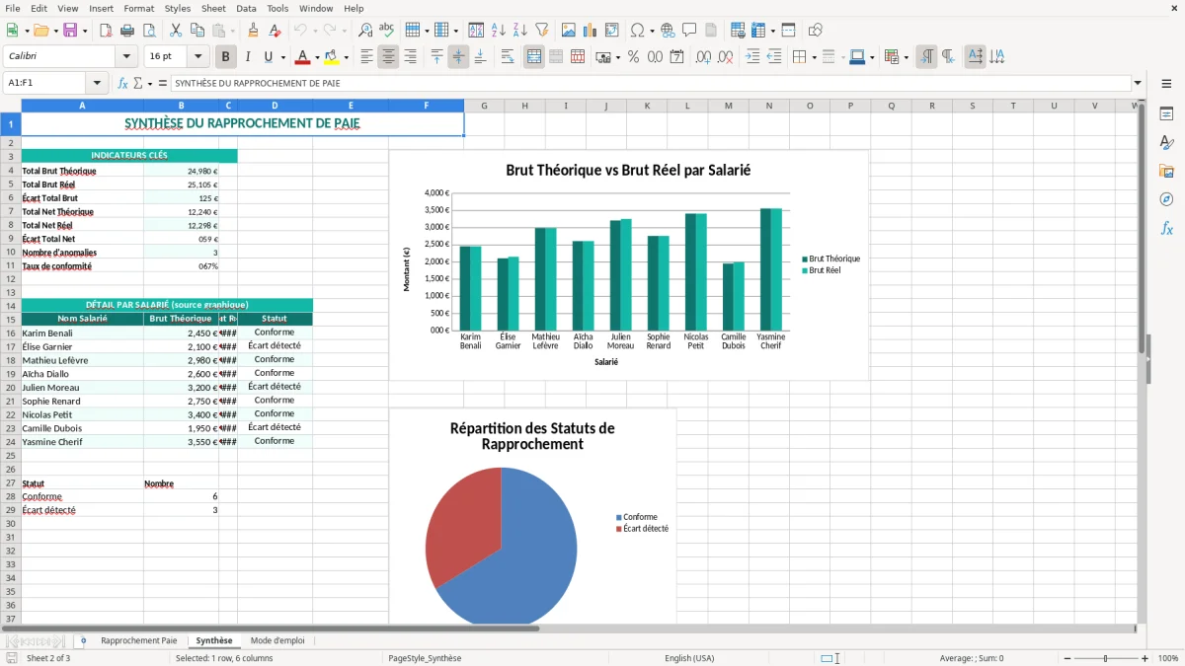Open the underline style dropdown arrow
Viewport: 1185px width, 666px height.
click(282, 57)
